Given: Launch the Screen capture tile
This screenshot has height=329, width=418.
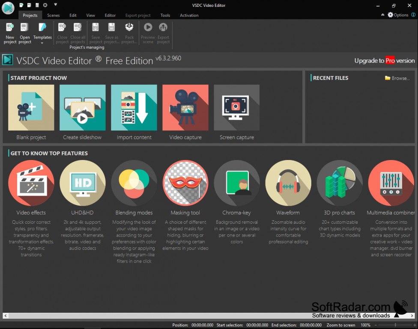Looking at the screenshot, I should point(237,108).
